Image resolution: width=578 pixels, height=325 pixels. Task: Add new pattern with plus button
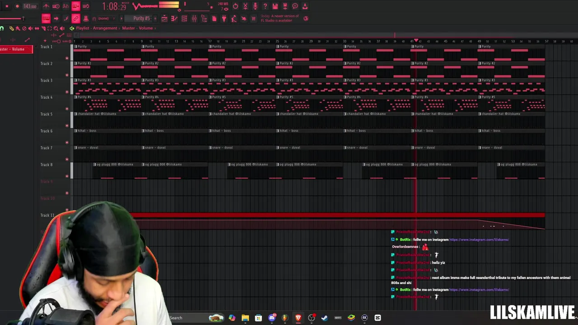tap(155, 19)
